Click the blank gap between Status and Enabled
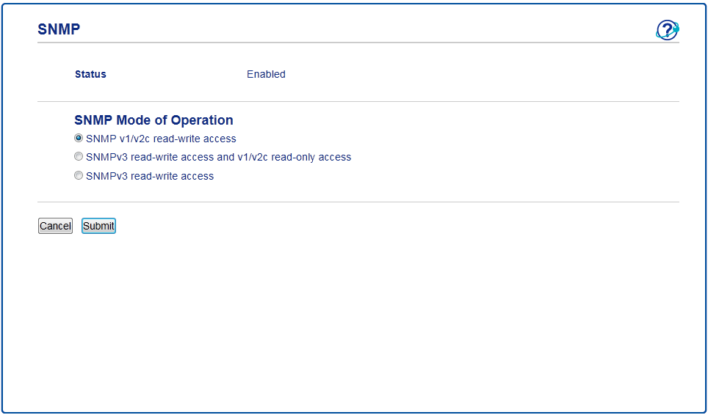Viewport: 708px width, 415px height. pos(176,74)
